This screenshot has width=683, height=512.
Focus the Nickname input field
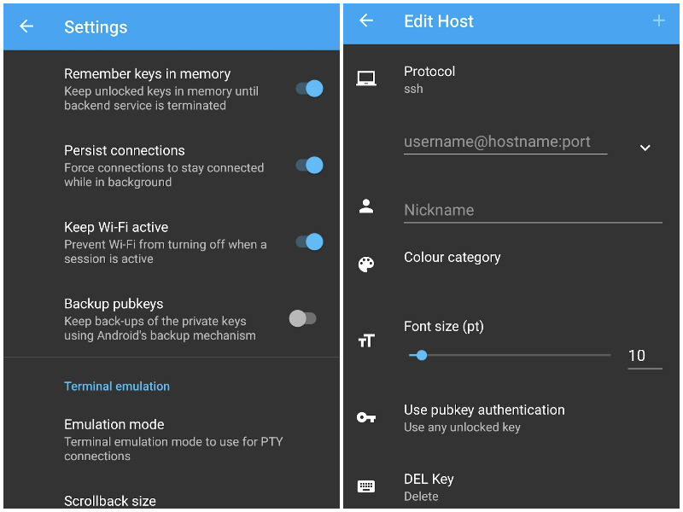(x=533, y=210)
